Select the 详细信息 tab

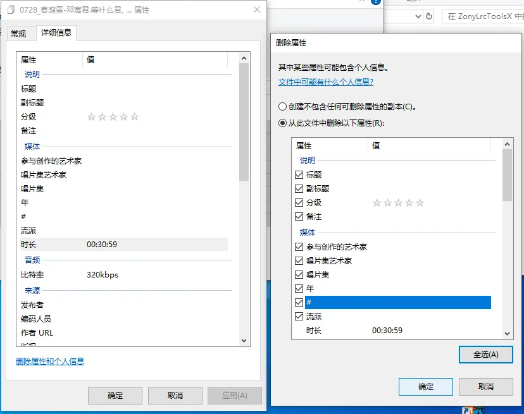[x=56, y=33]
